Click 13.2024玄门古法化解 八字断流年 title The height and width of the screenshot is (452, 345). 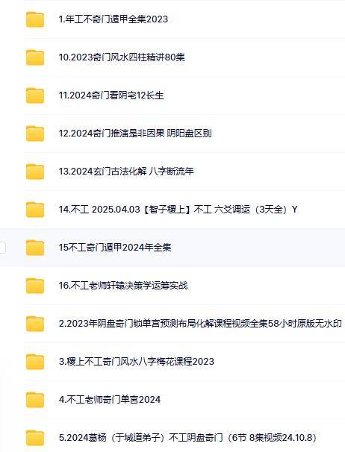click(x=126, y=172)
